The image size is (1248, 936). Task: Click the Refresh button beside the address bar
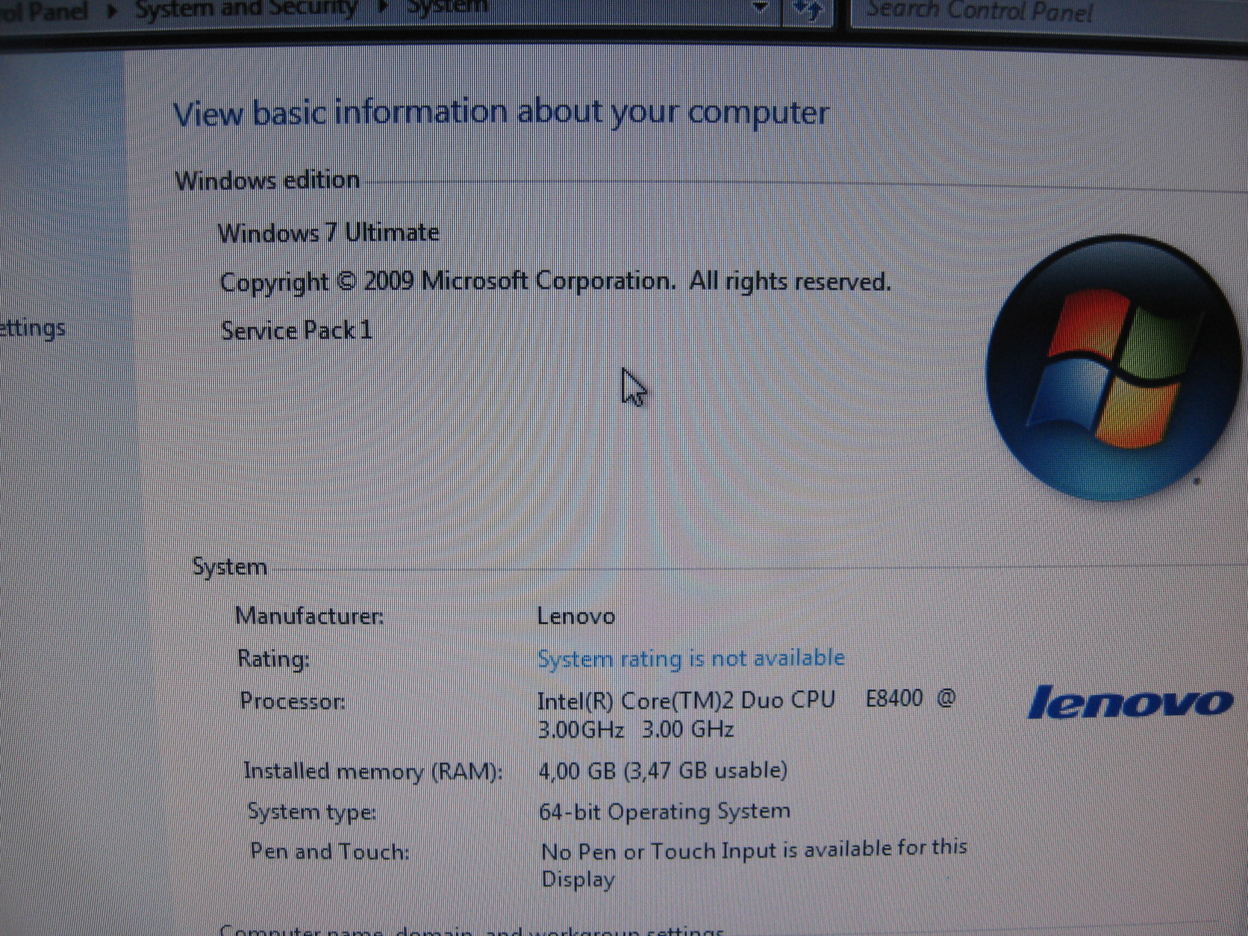point(808,10)
